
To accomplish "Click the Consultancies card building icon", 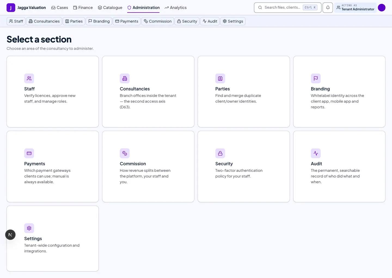I will [x=125, y=78].
